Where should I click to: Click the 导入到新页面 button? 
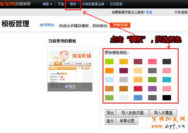coord(133,113)
